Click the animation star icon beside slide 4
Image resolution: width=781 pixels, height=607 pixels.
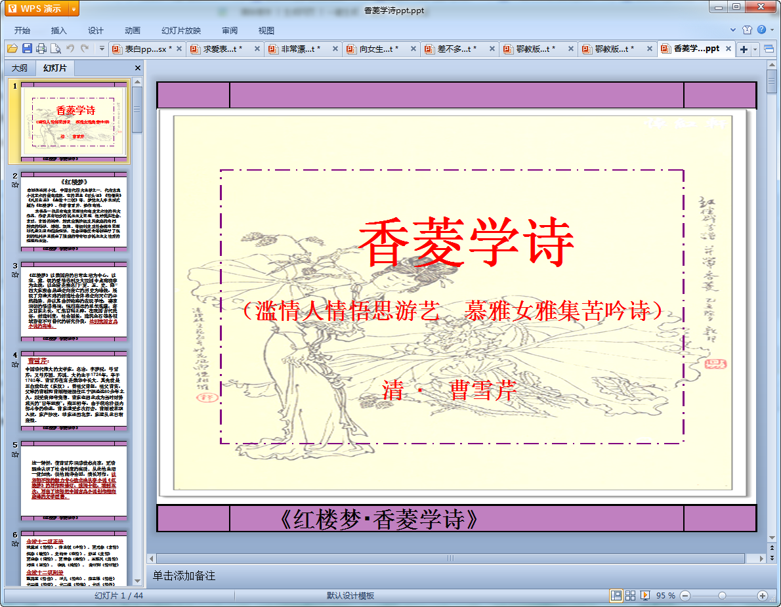(x=15, y=364)
